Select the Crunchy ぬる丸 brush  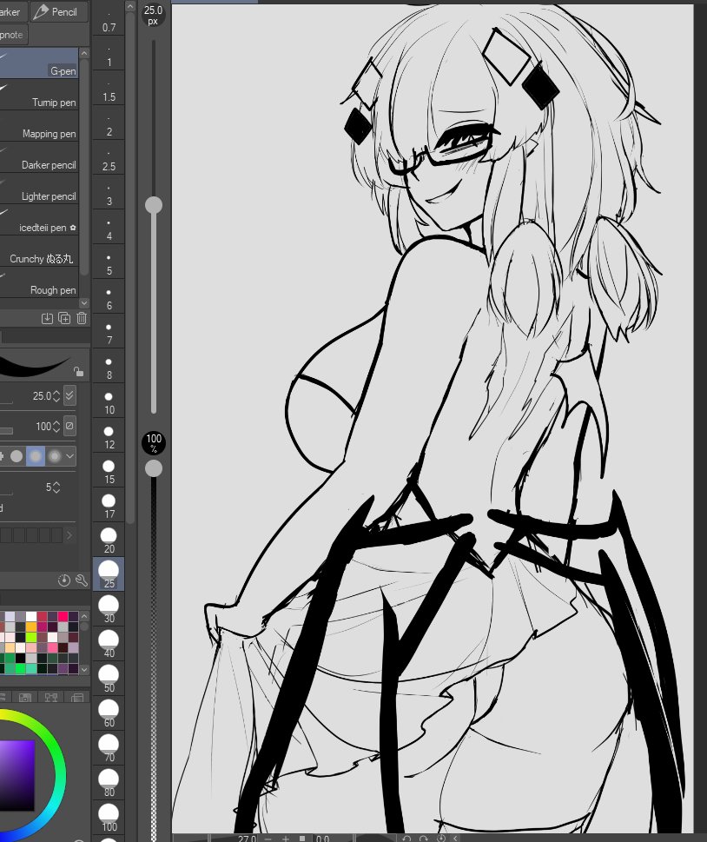click(39, 251)
